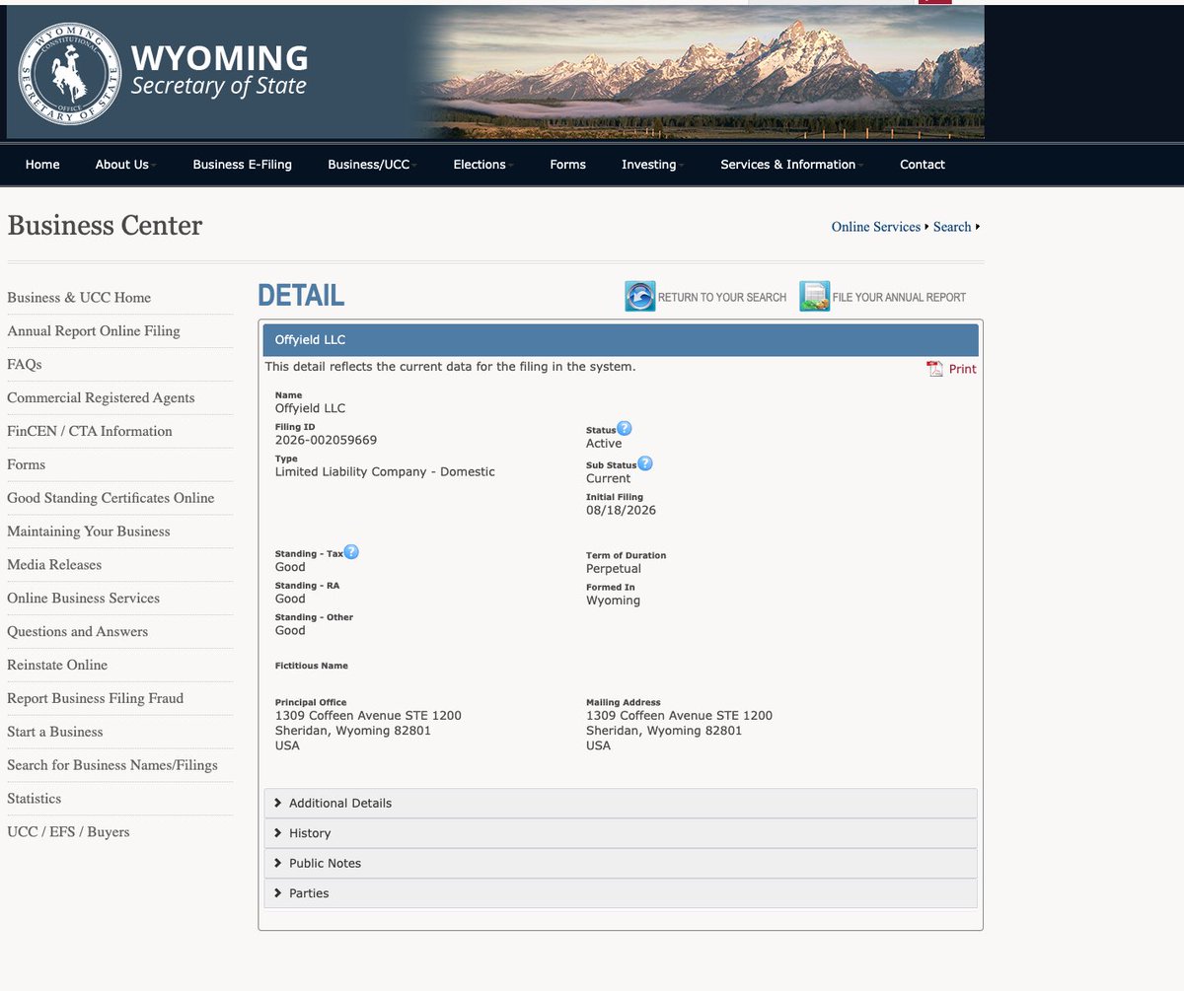
Task: Click the Wyoming Secretary of State seal logo
Action: pos(71,72)
